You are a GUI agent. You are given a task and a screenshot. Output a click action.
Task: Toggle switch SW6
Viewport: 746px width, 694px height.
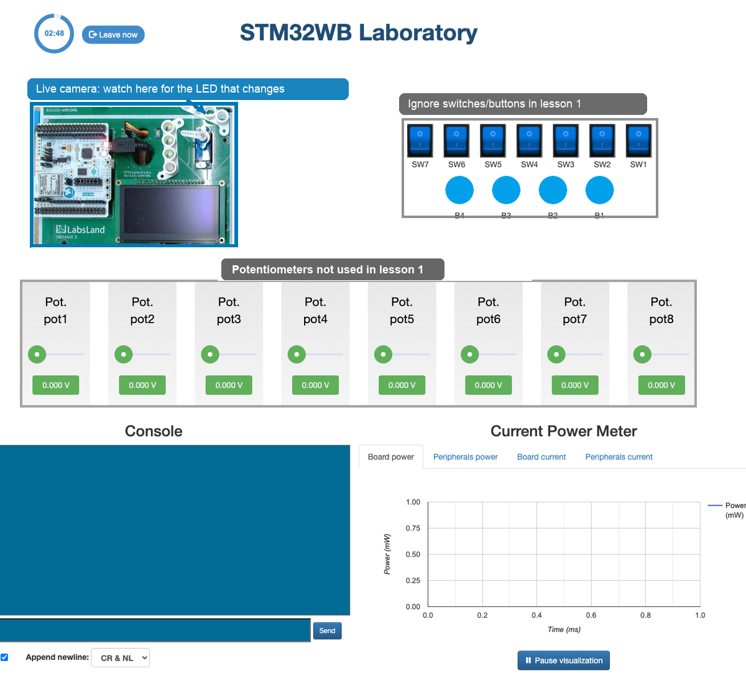pyautogui.click(x=456, y=140)
